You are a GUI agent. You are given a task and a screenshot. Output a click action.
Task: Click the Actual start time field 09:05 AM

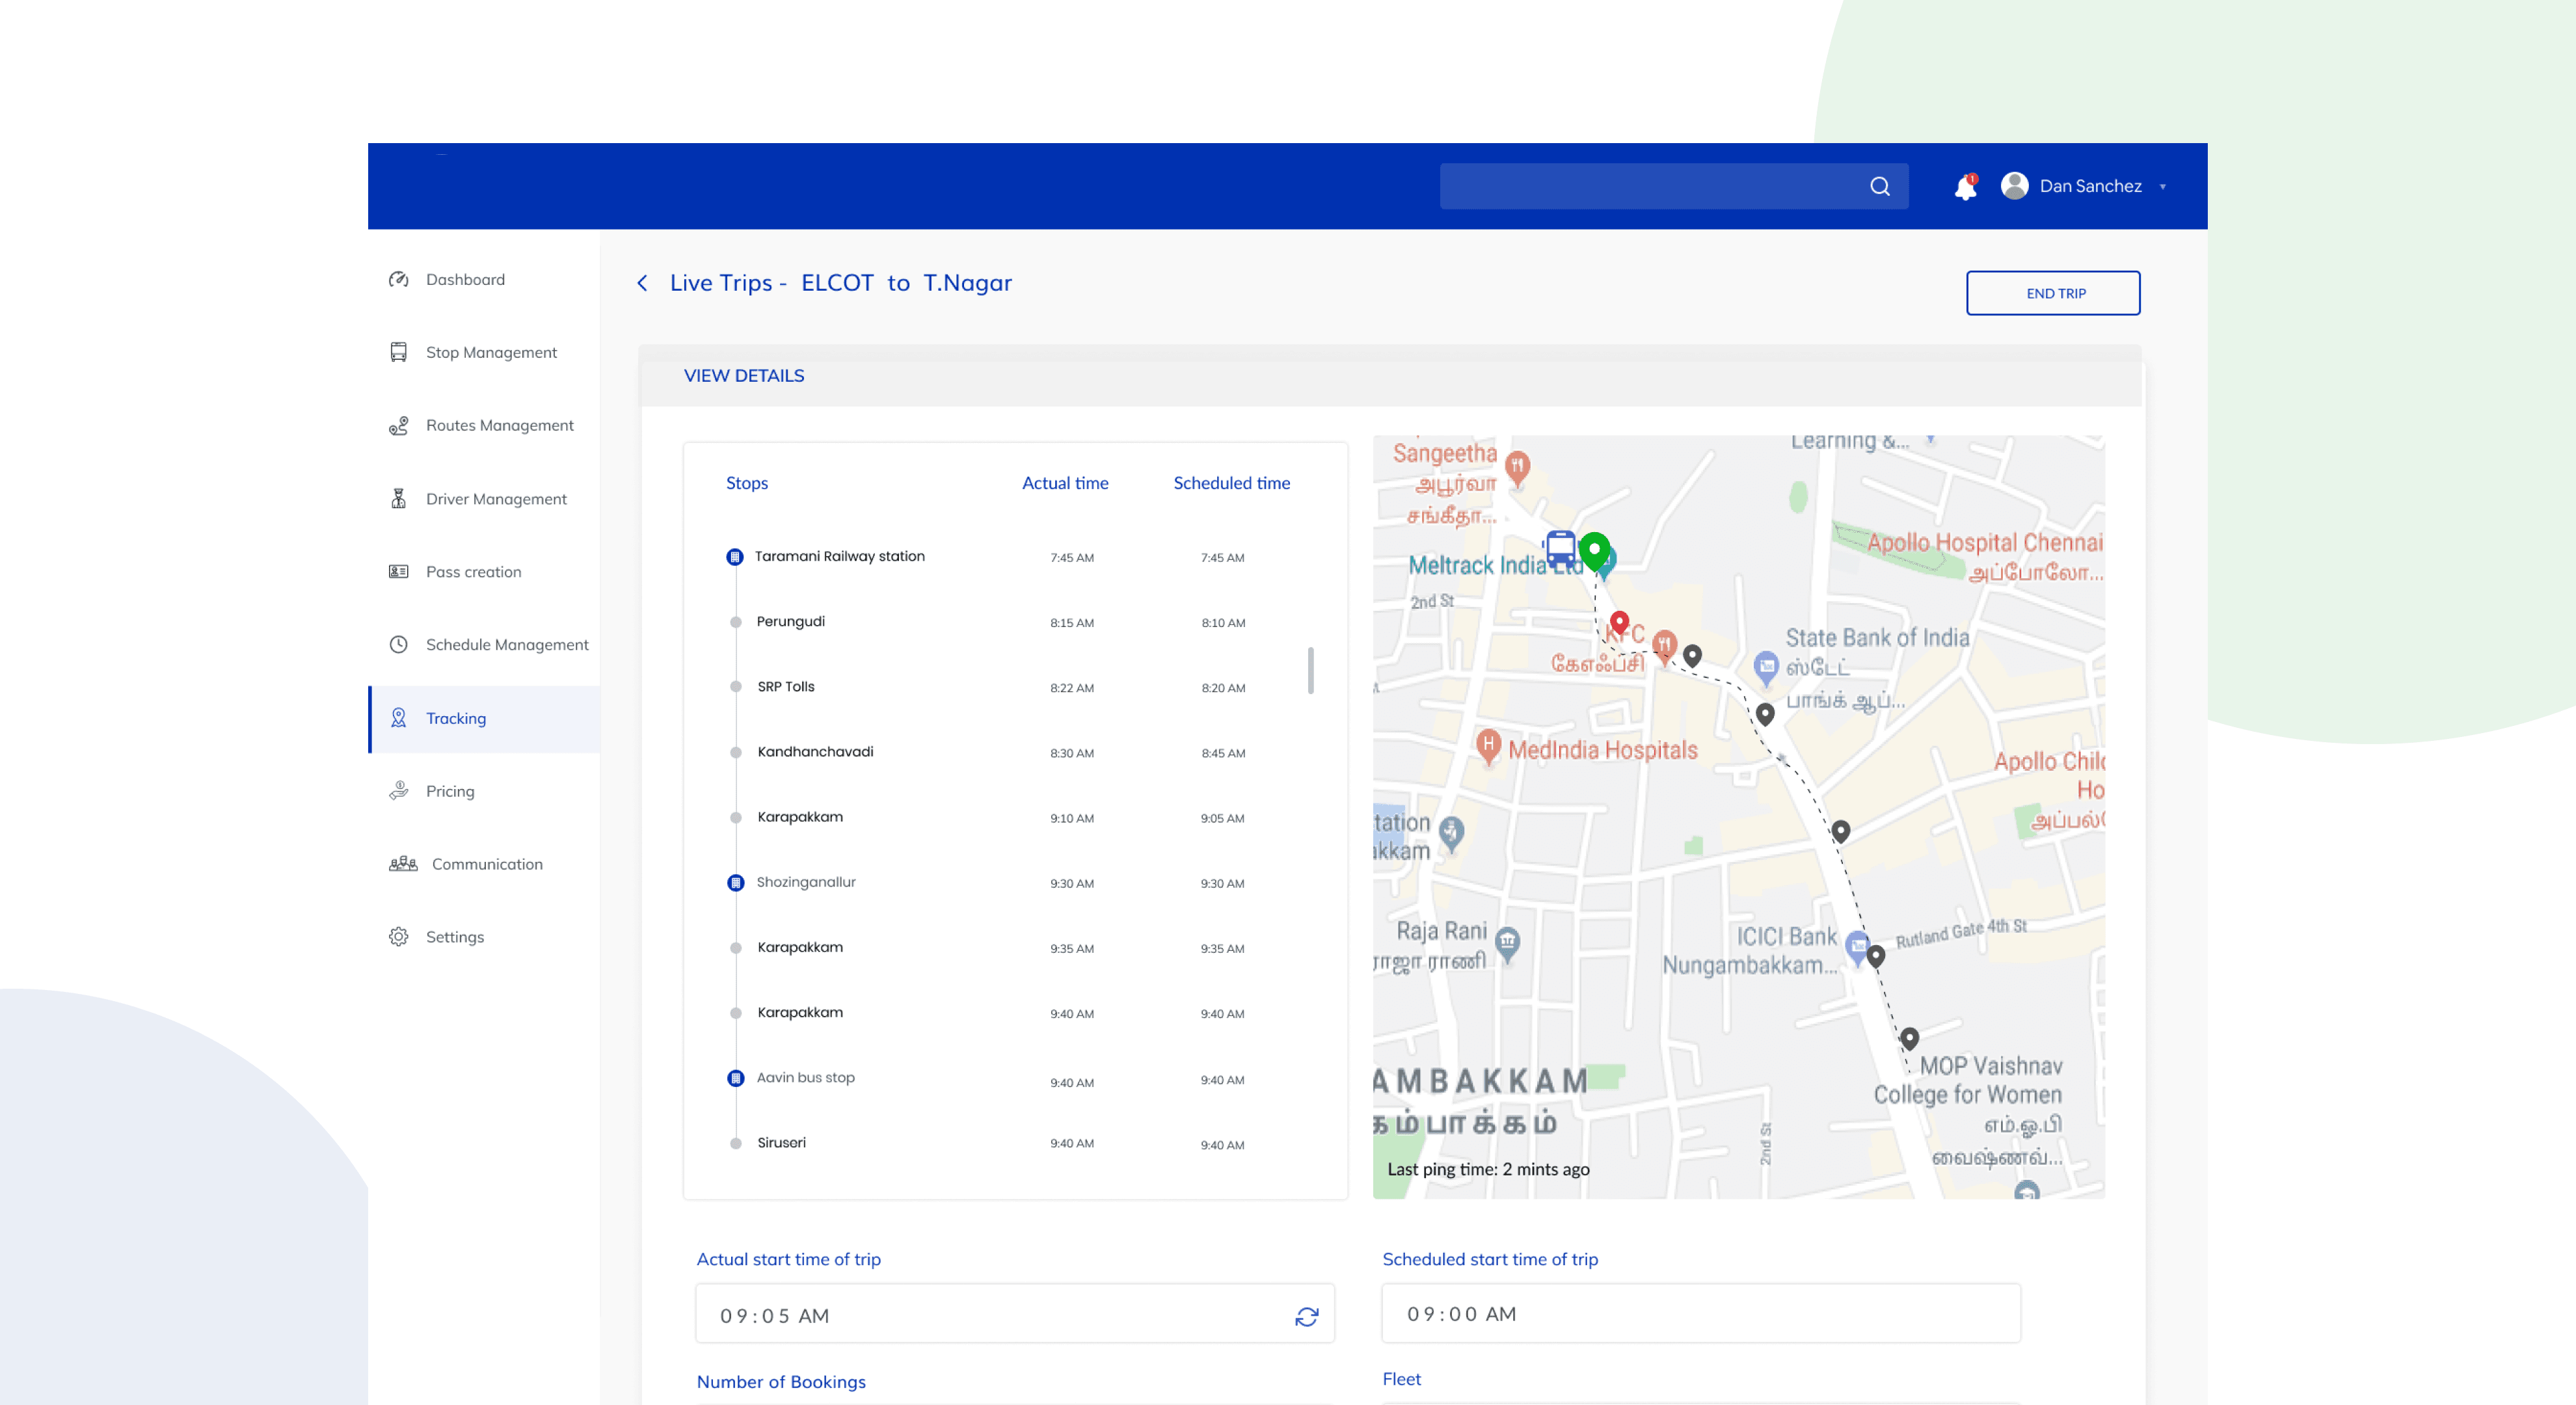pyautogui.click(x=1014, y=1314)
